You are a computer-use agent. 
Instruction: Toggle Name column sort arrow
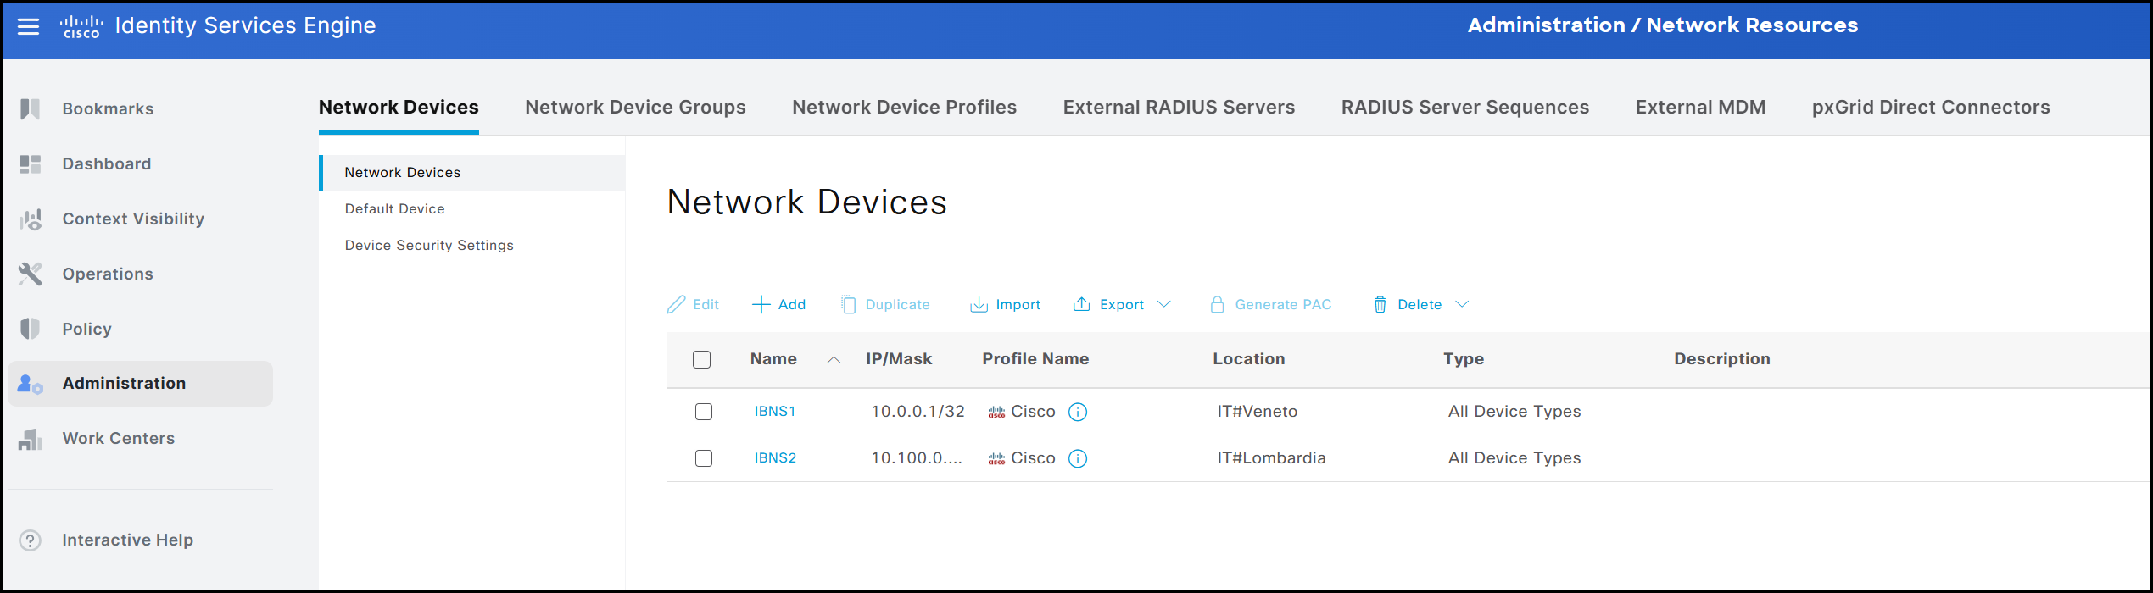(x=834, y=360)
